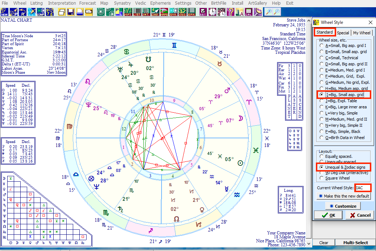Click the Current Wheel Style input field

363,188
